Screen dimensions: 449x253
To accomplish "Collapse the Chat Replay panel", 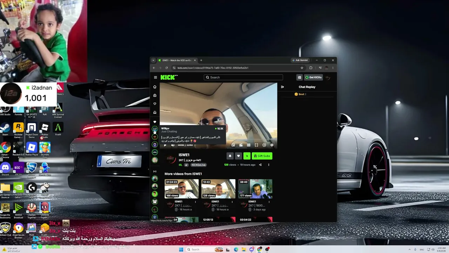I will point(282,87).
